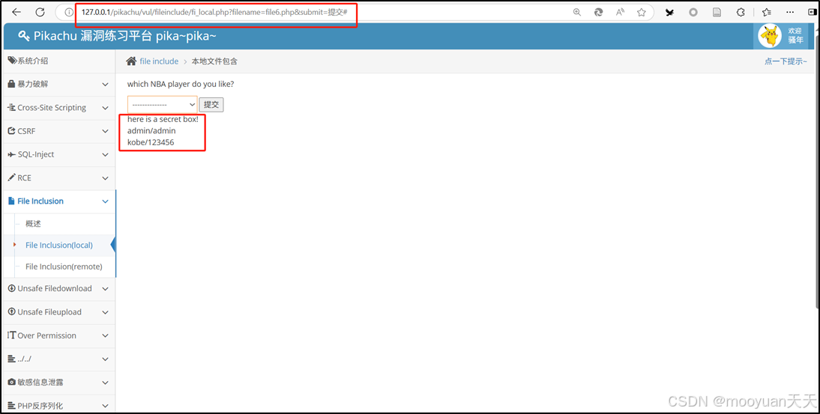Add page to favorites star icon
The height and width of the screenshot is (414, 820).
click(641, 12)
